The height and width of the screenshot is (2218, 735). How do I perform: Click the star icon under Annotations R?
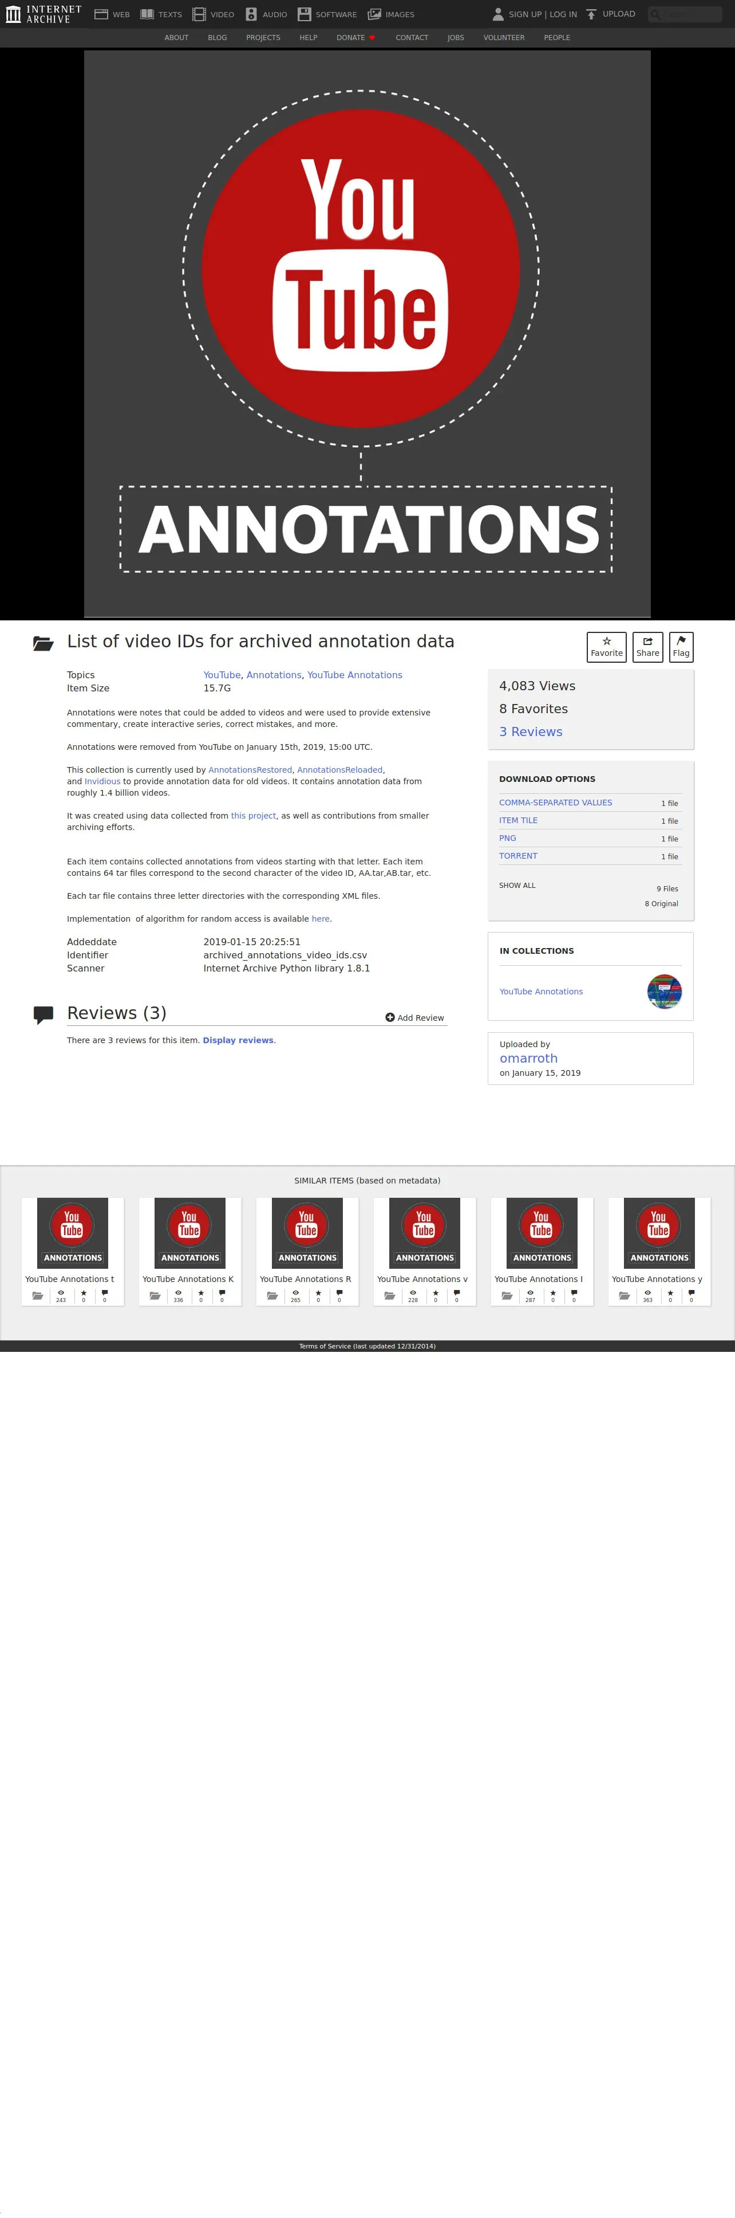(x=318, y=1292)
